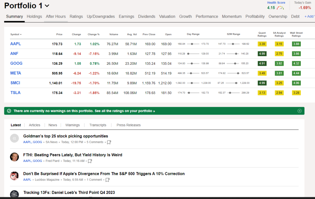Click ANF's SA Analyst Rating badge
Image resolution: width=315 pixels, height=199 pixels.
(279, 53)
